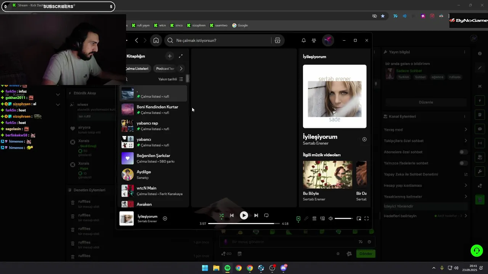Expand Hedefleri belirleyin row
Viewport: 488px width, 274px height.
(x=425, y=216)
